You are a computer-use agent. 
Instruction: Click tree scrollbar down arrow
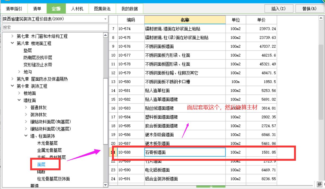click(105, 185)
